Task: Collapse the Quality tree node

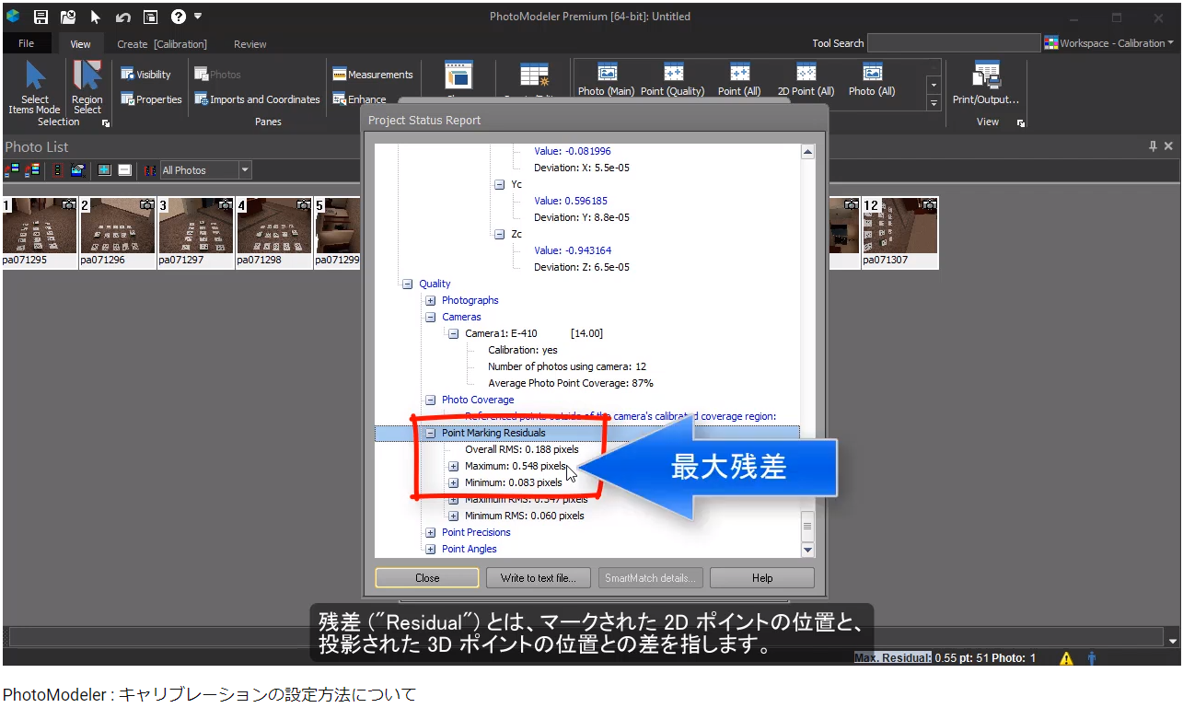Action: tap(407, 284)
